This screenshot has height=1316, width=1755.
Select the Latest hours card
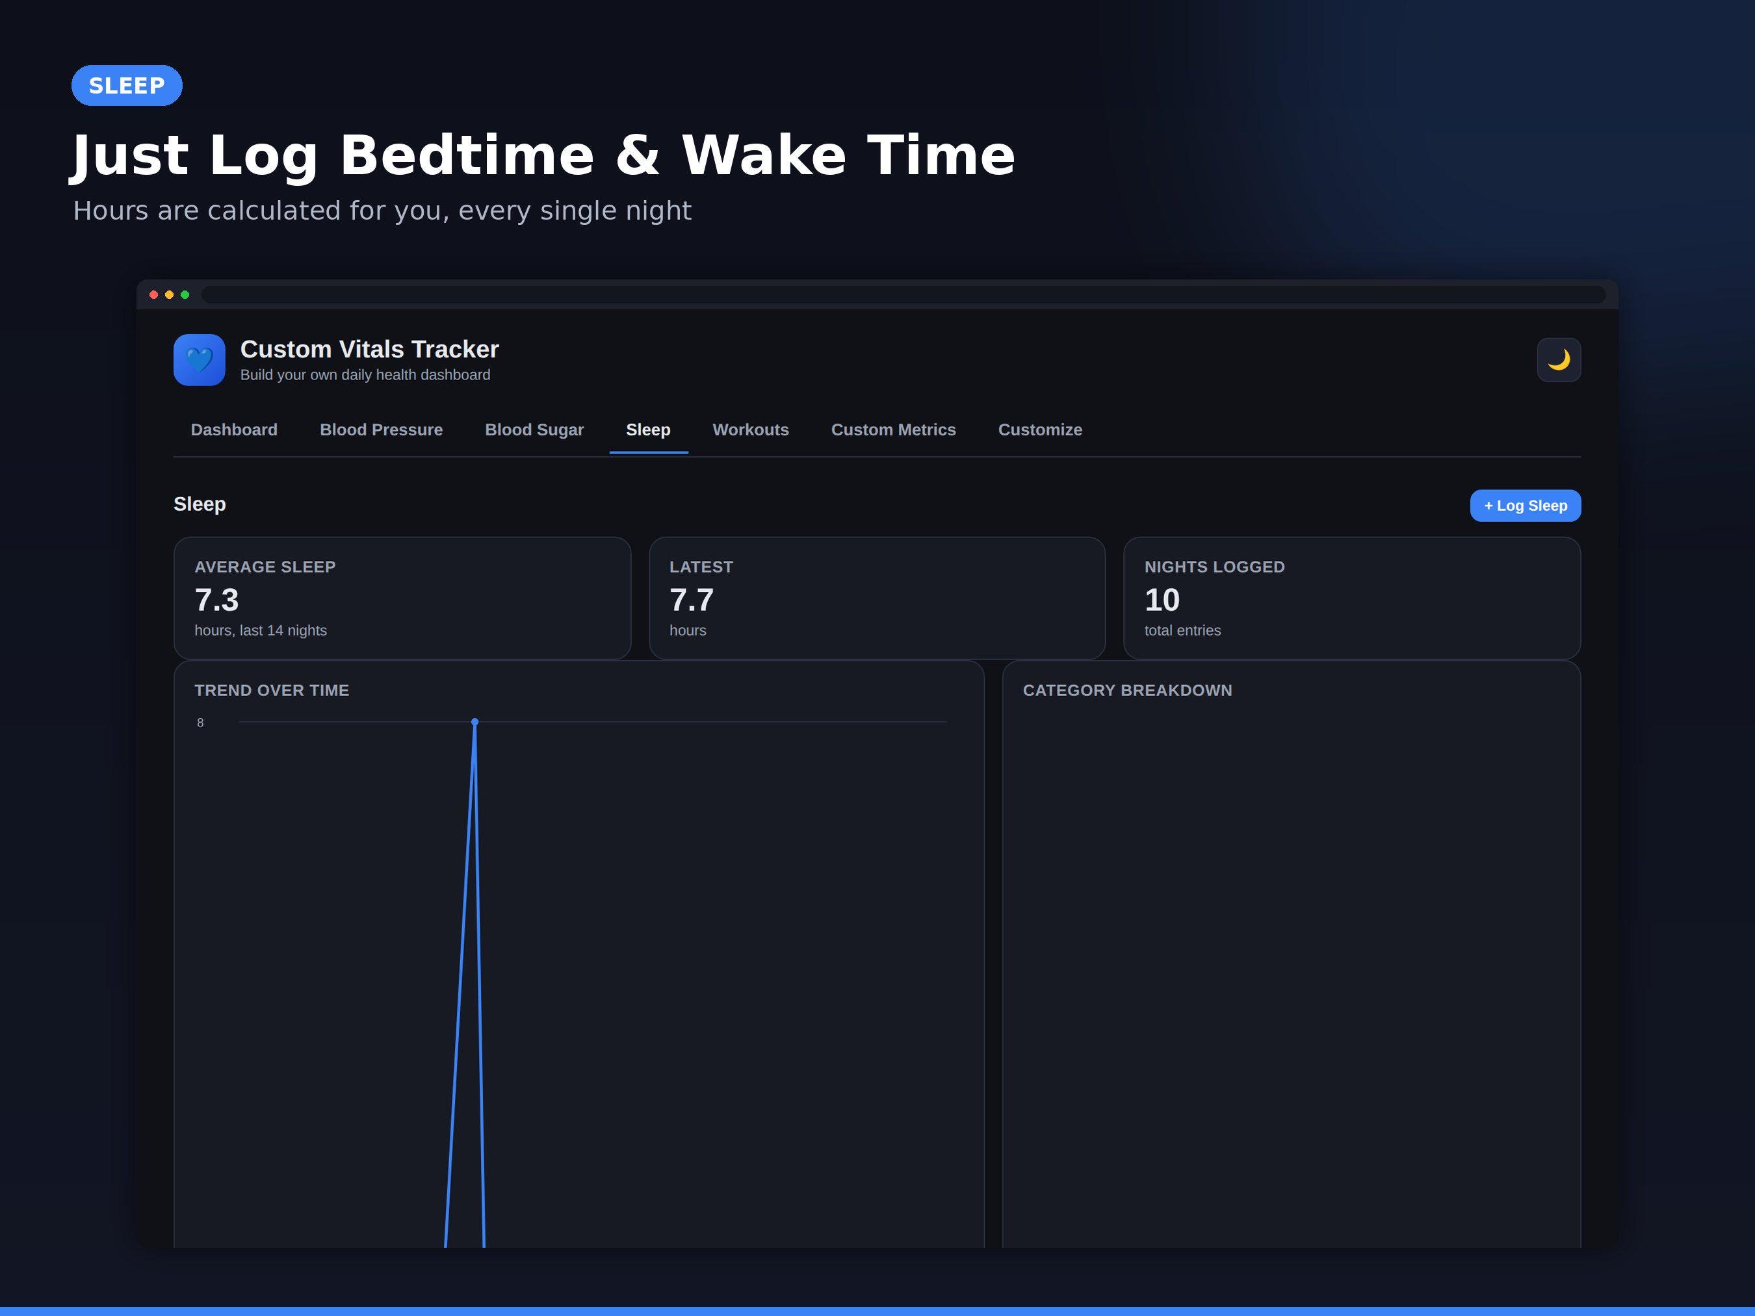[x=877, y=598]
